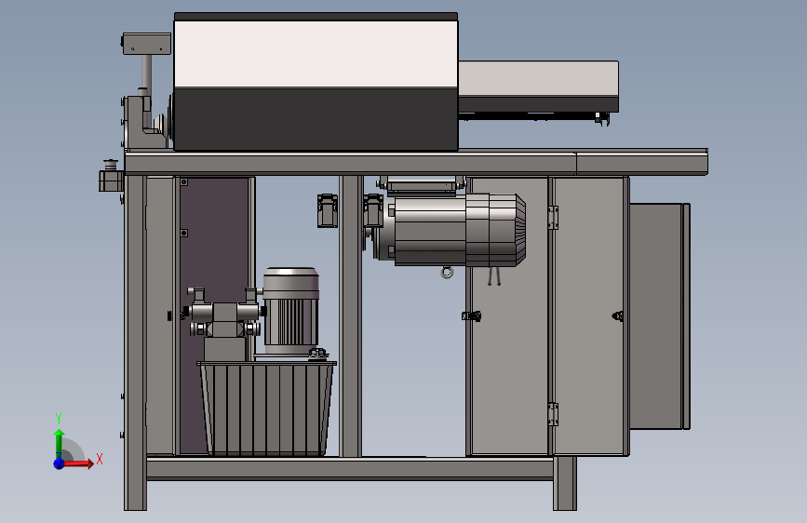Select the center vertical post of the frame
Viewport: 807px width, 523px height.
click(x=351, y=316)
